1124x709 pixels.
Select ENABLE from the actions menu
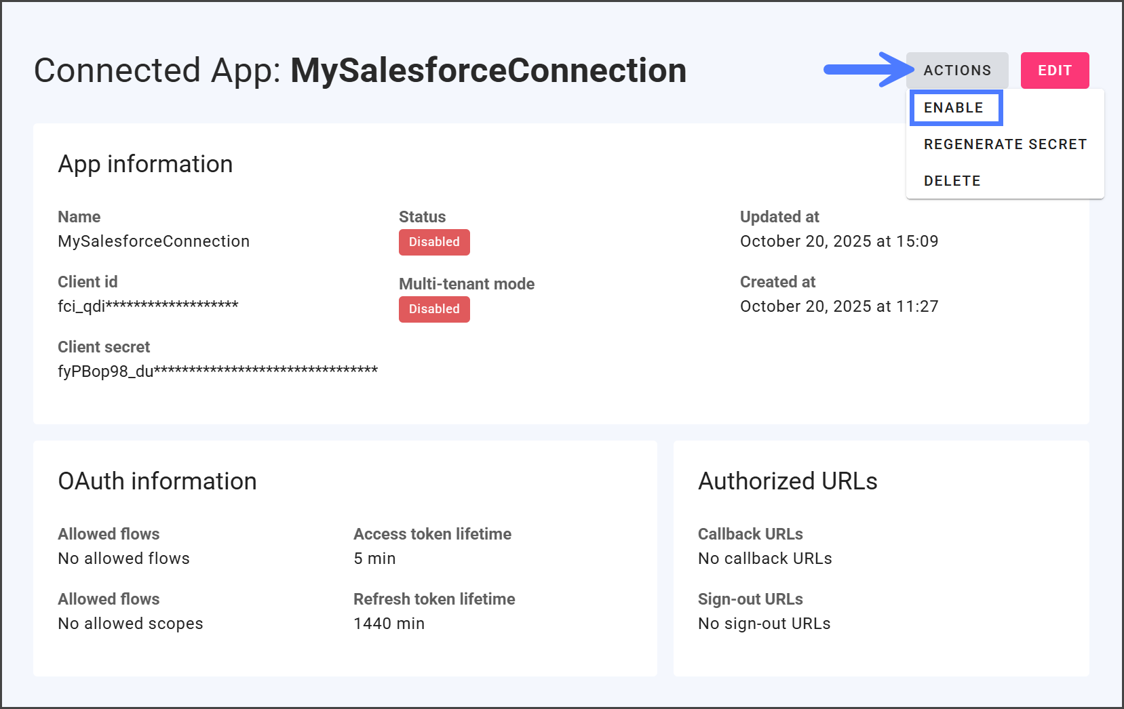(x=953, y=108)
